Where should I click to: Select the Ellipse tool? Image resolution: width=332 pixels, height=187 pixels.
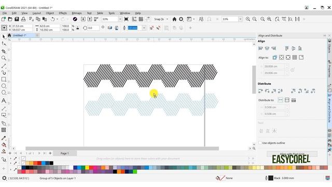4,86
